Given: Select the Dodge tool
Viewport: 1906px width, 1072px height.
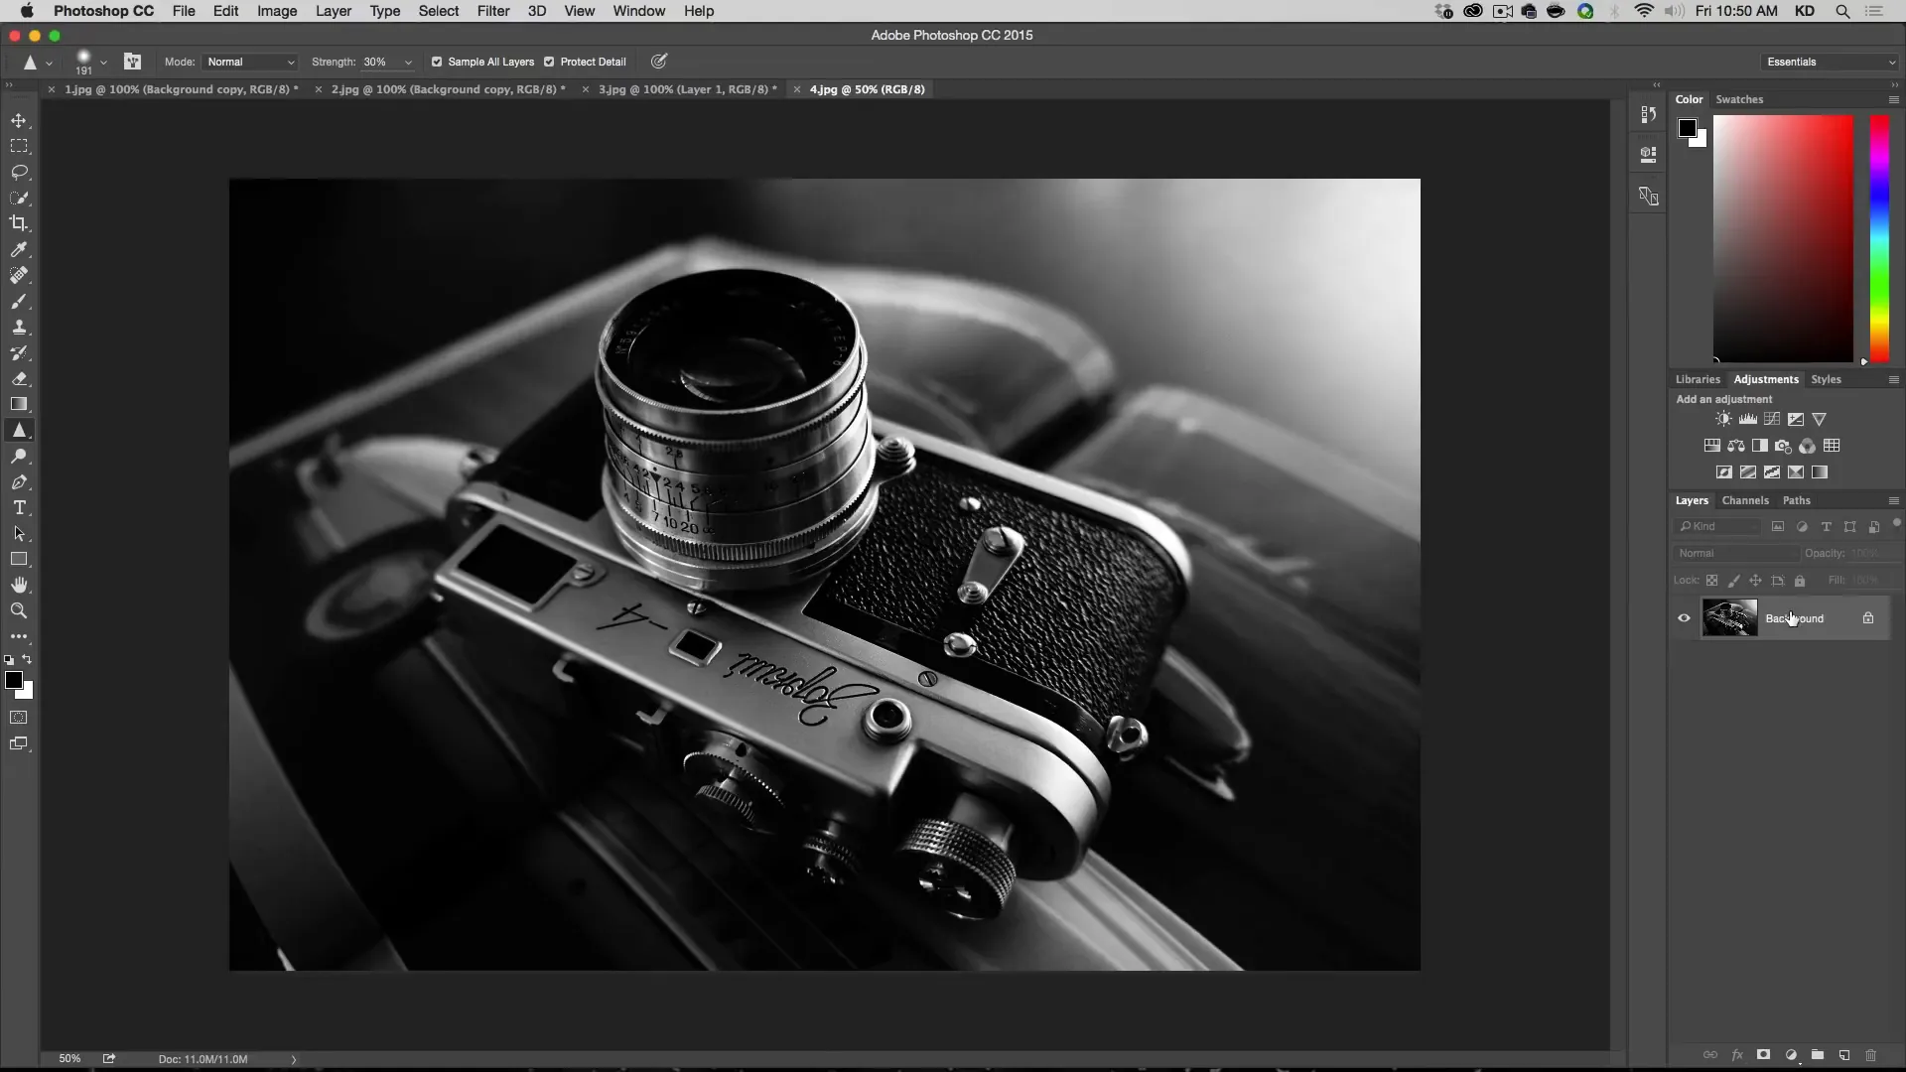Looking at the screenshot, I should (19, 456).
